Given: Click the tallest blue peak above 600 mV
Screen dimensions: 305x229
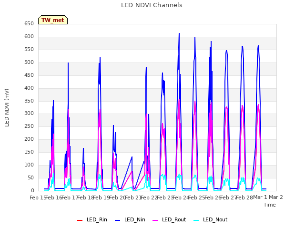Looking at the screenshot, I should point(179,33).
